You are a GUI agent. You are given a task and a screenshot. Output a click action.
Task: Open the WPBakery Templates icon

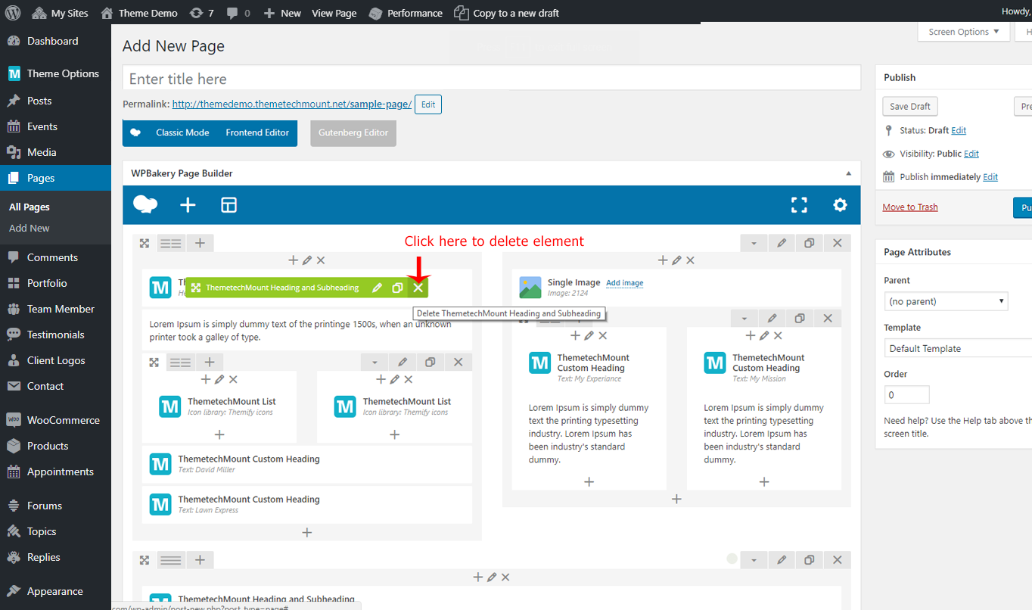228,205
